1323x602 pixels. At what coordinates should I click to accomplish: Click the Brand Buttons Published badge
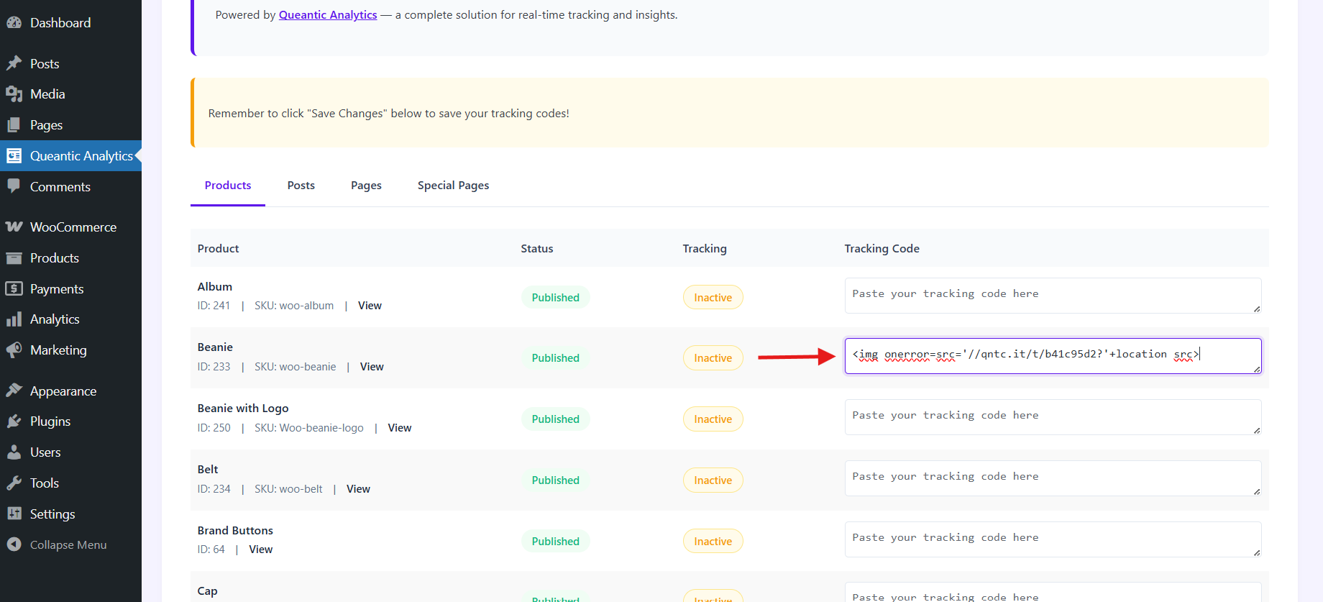click(x=556, y=542)
